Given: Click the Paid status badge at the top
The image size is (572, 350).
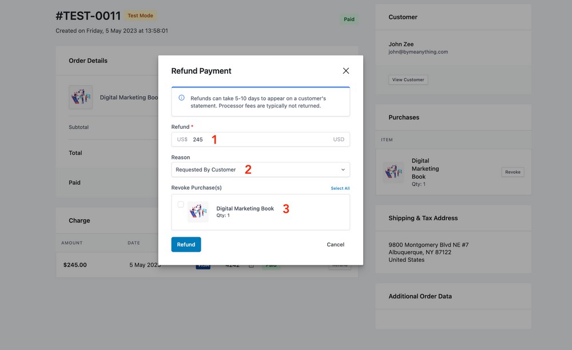Looking at the screenshot, I should (x=349, y=19).
